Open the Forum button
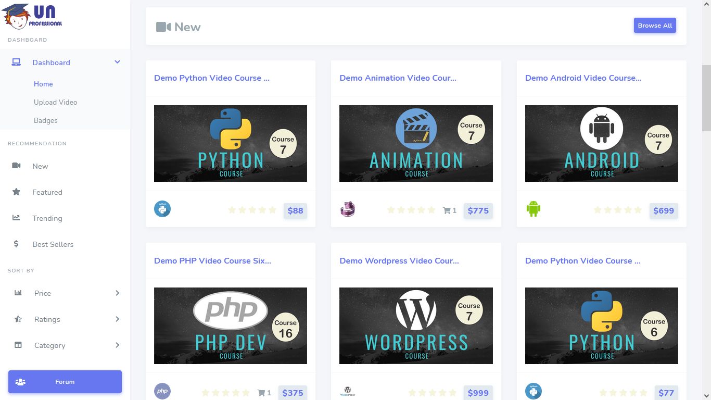This screenshot has width=711, height=400. [65, 382]
